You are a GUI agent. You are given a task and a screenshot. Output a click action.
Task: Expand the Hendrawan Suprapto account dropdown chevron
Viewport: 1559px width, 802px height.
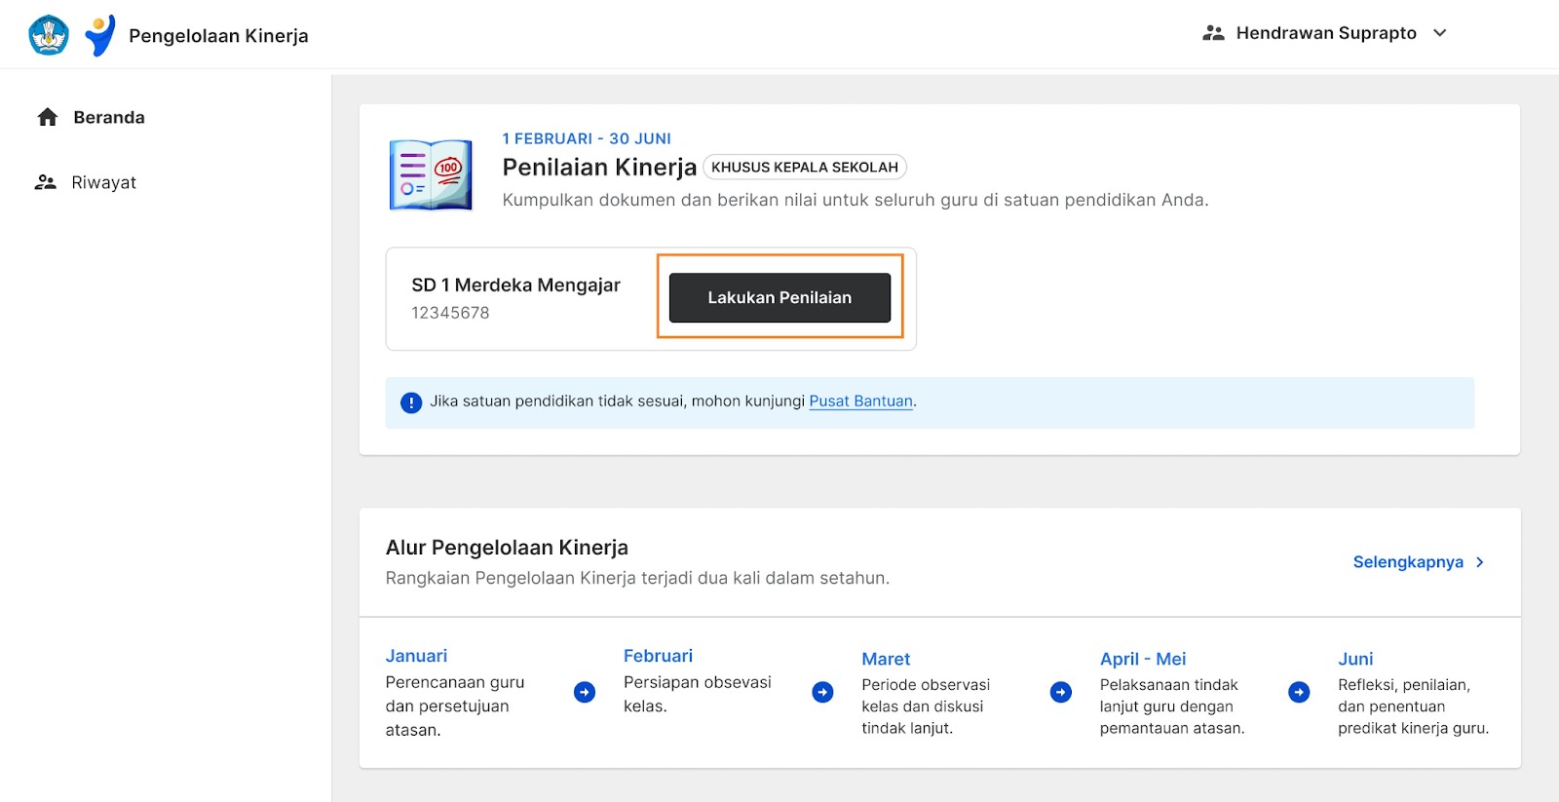(1440, 33)
